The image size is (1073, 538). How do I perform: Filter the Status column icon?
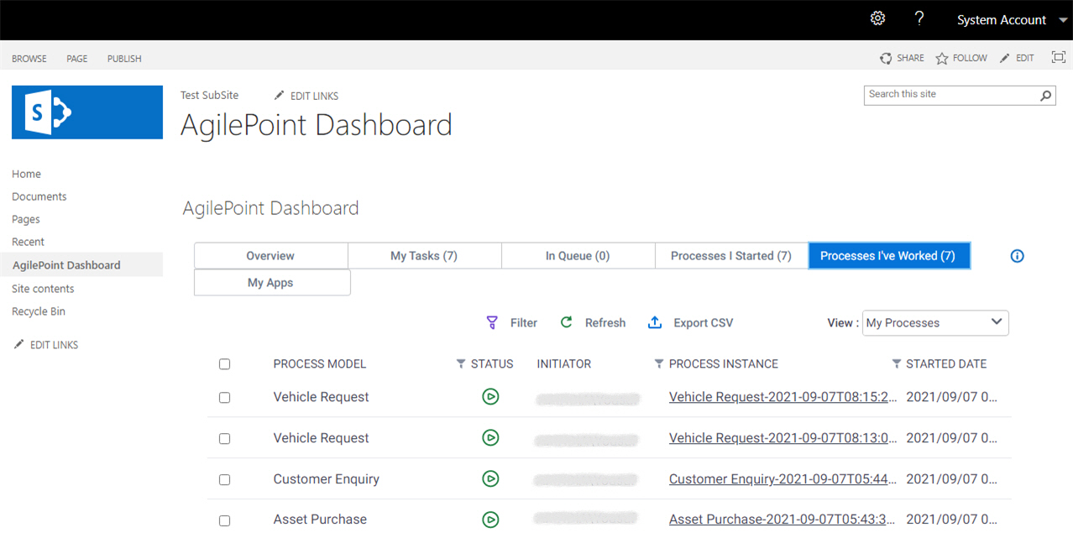click(461, 364)
